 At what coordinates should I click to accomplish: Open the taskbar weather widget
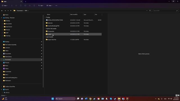coord(4,99)
